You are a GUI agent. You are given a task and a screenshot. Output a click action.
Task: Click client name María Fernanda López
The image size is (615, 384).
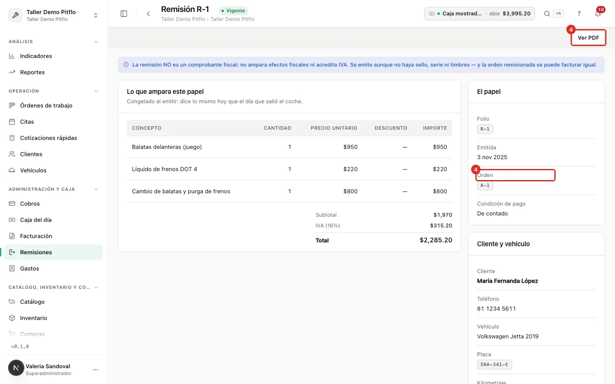pos(507,281)
